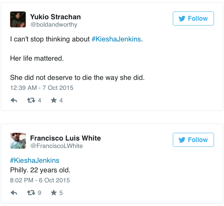Open the 12:39 AM - 7 Oct 2015 timestamp
Screen dimensions: 224x206
(42, 88)
